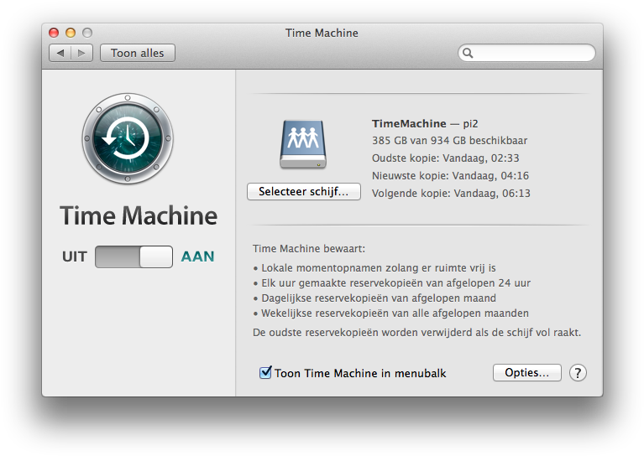Minimize window with the yellow button
The width and height of the screenshot is (644, 456).
(71, 33)
